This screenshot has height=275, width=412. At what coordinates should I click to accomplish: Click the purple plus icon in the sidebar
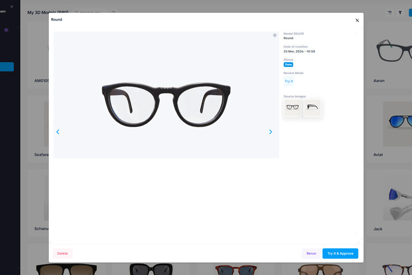[6, 30]
